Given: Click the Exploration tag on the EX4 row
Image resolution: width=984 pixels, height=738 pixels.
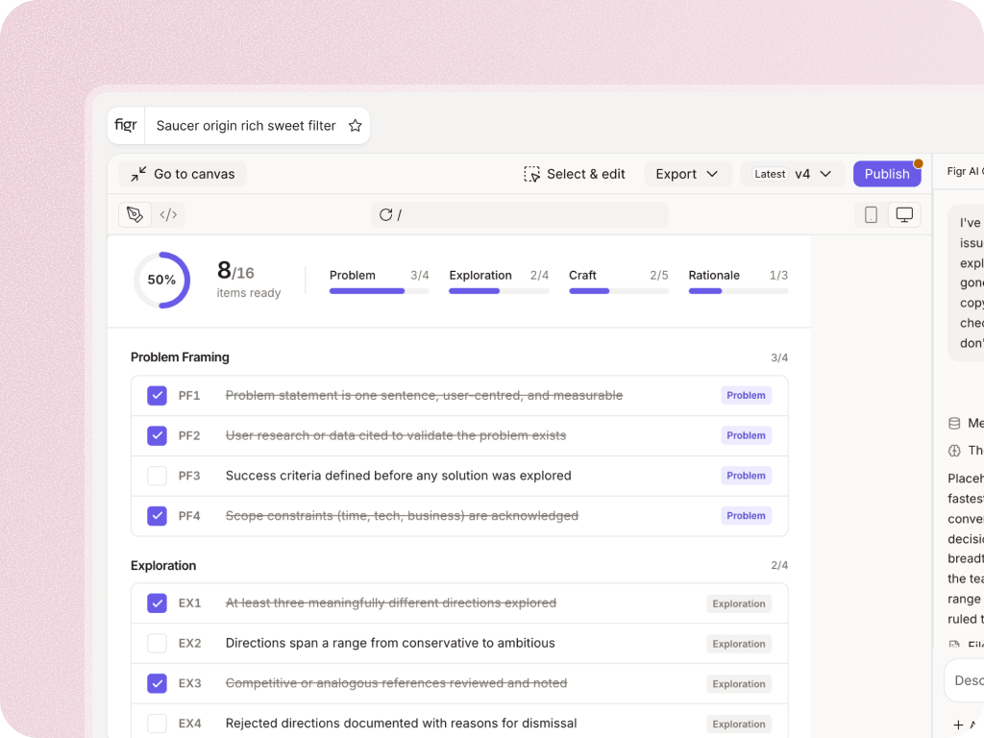Looking at the screenshot, I should (x=739, y=725).
